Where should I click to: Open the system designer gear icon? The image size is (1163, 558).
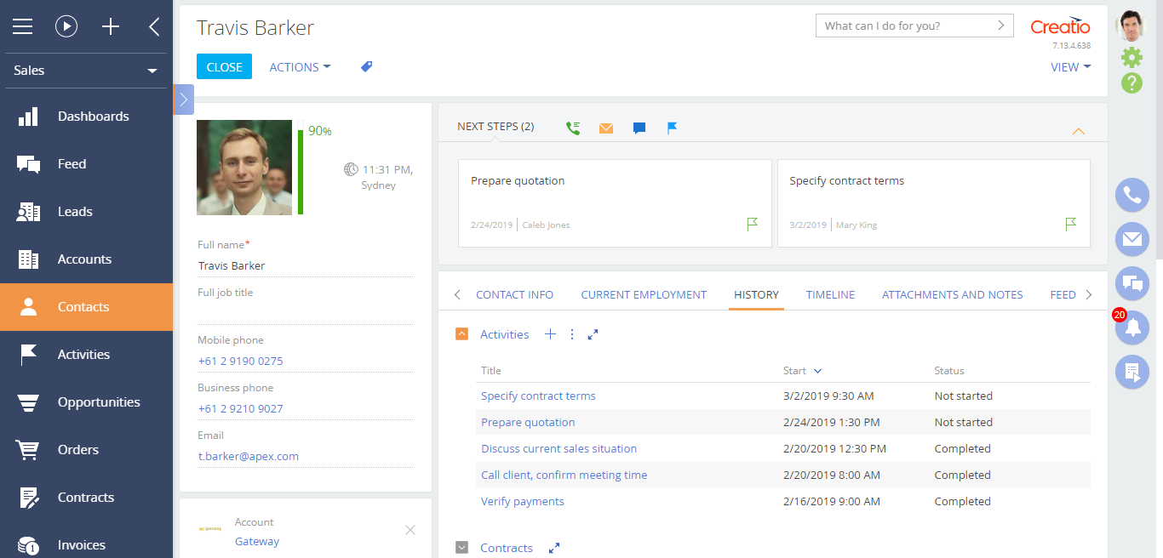pos(1131,58)
